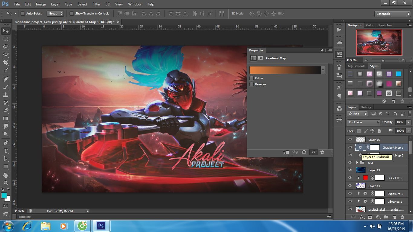
Task: Delete adjustment layer in Properties panel
Action: (x=322, y=152)
